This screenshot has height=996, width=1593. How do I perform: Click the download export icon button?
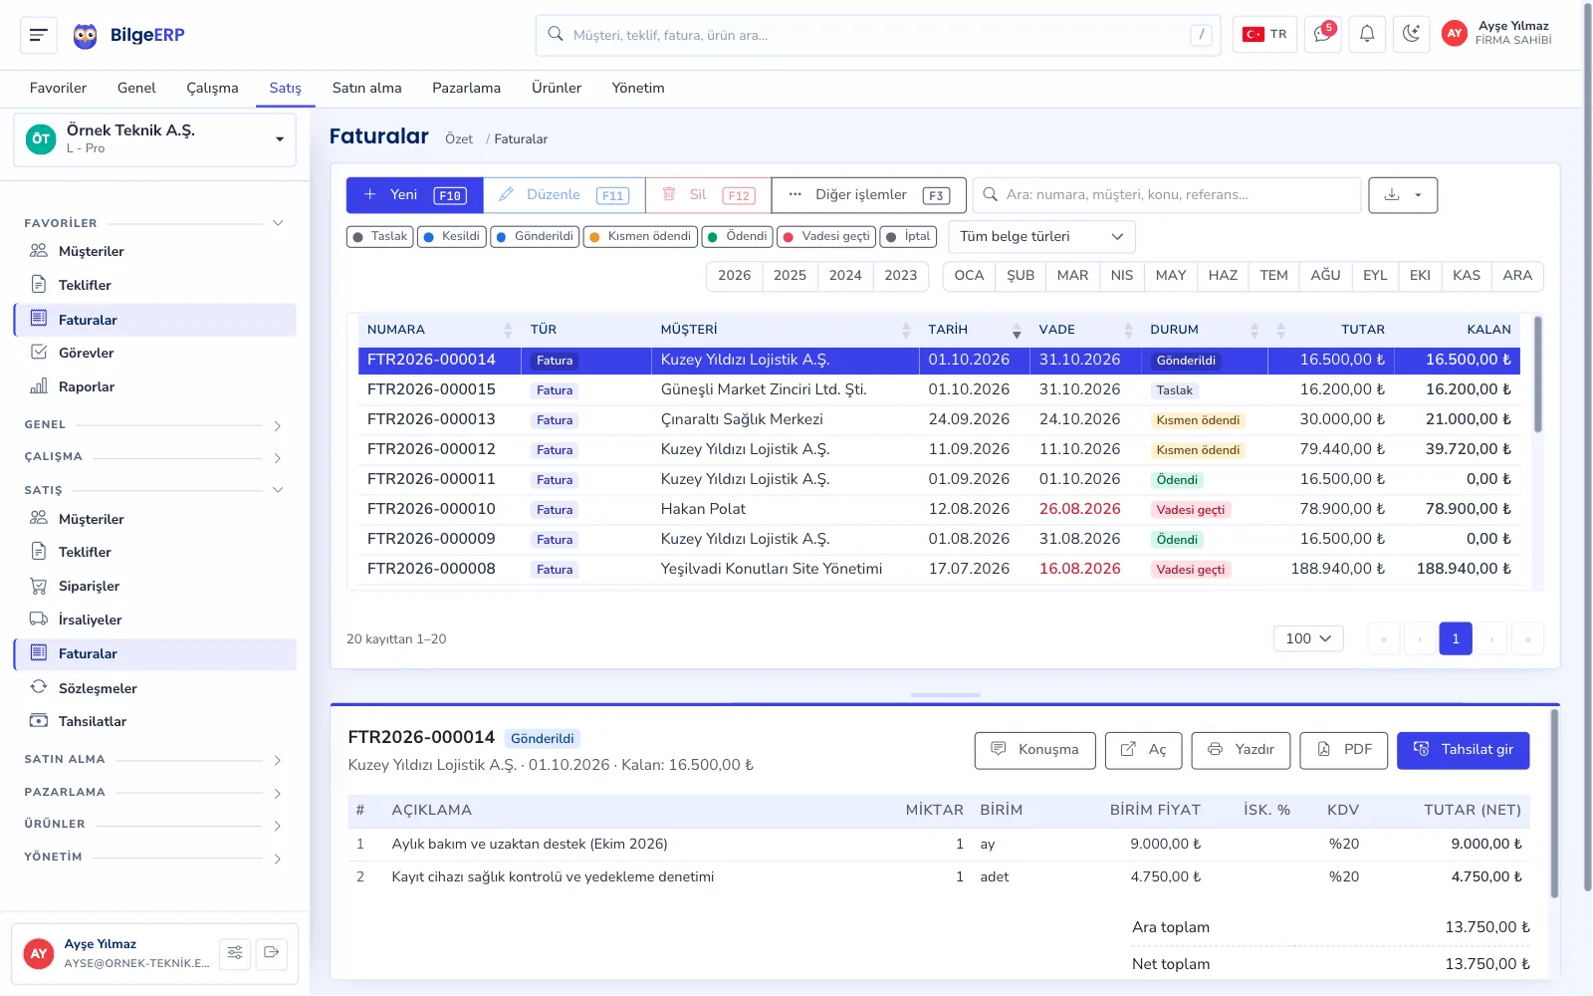[1403, 195]
